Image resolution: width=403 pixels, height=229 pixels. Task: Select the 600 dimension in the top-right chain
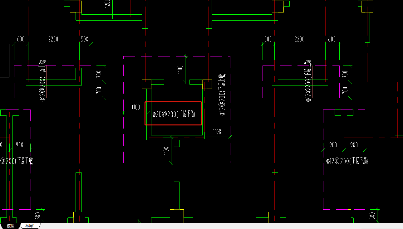click(332, 39)
